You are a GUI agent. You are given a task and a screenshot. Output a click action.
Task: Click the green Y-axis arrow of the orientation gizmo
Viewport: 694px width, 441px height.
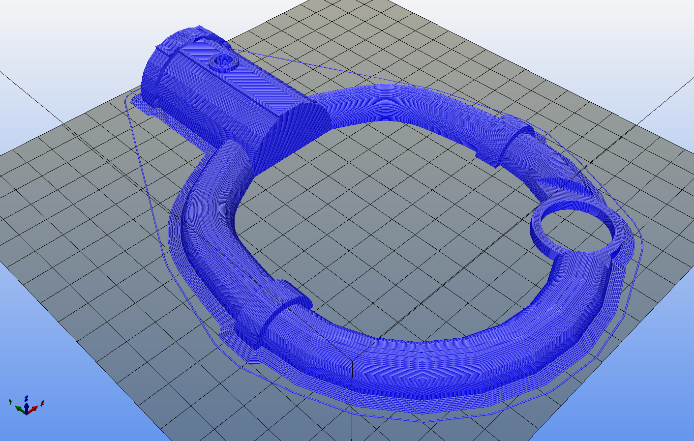tap(19, 408)
